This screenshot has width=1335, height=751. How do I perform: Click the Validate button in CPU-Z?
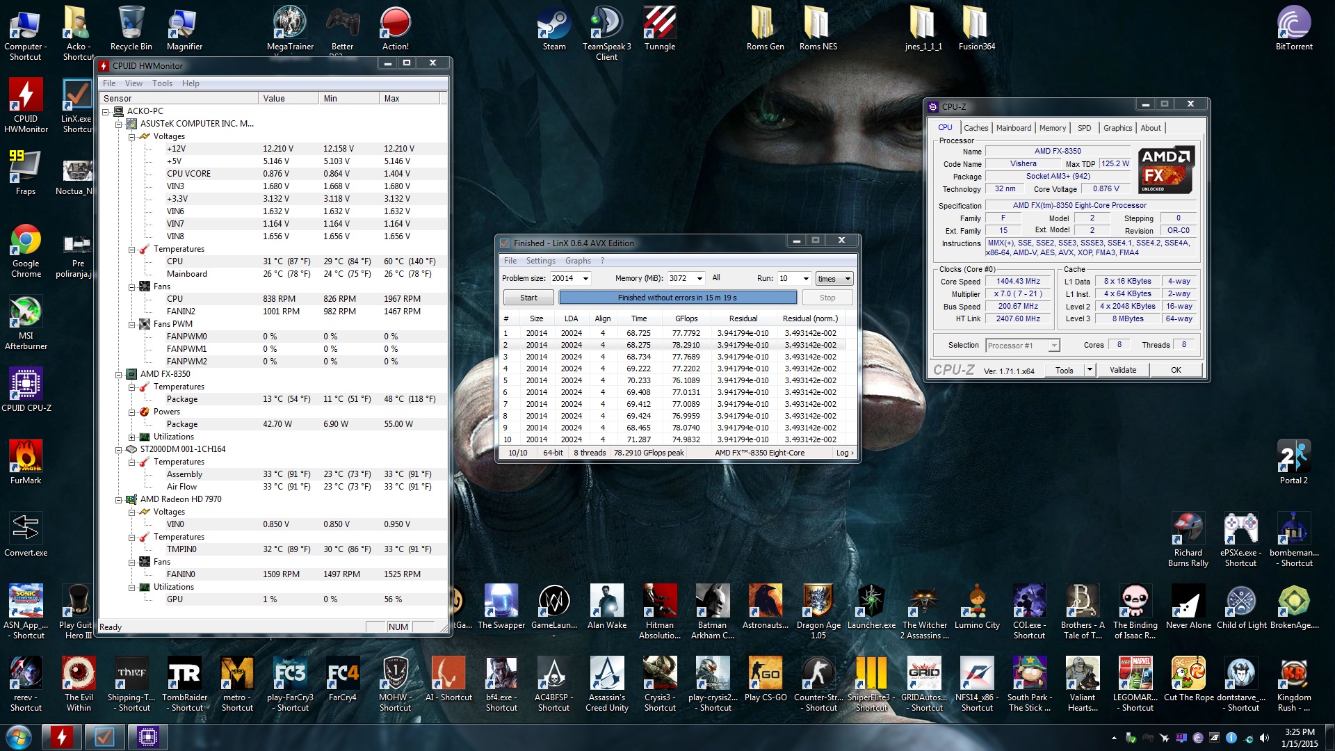(x=1122, y=370)
